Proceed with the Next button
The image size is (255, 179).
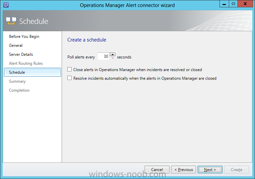point(210,170)
